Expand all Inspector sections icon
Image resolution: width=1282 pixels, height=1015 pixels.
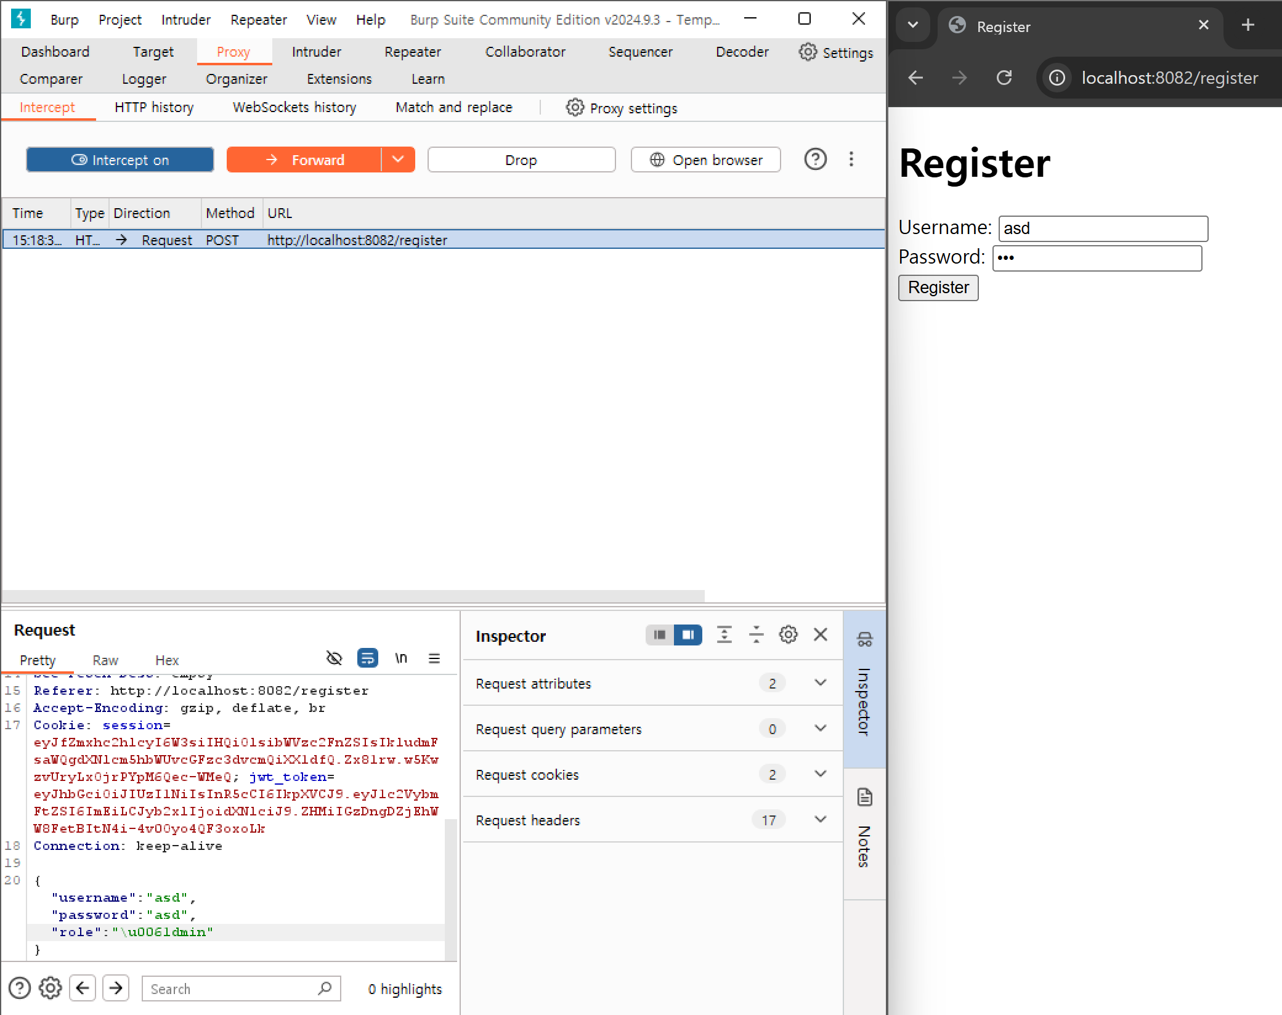[x=724, y=635]
